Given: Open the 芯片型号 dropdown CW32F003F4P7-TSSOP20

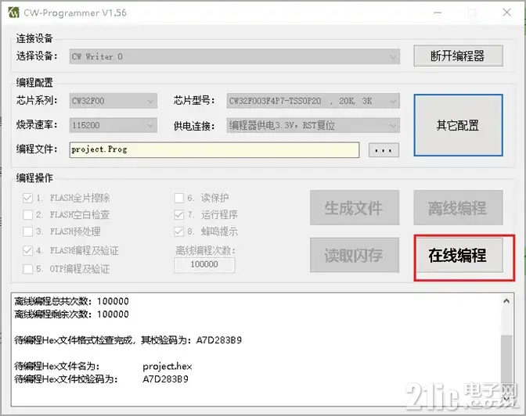Looking at the screenshot, I should (x=313, y=101).
